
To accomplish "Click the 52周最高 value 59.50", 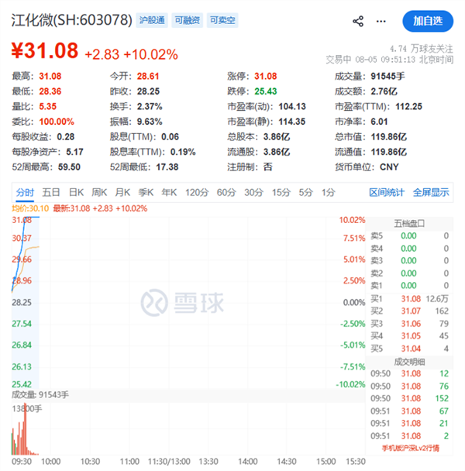I will (69, 167).
